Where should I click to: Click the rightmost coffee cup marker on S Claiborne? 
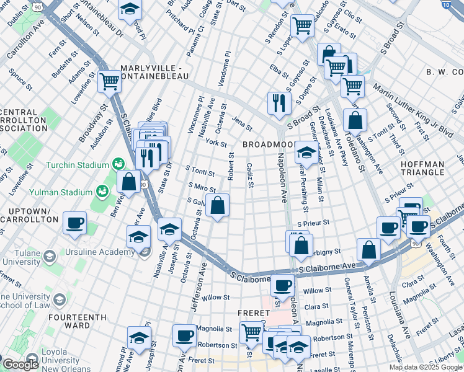(x=419, y=228)
